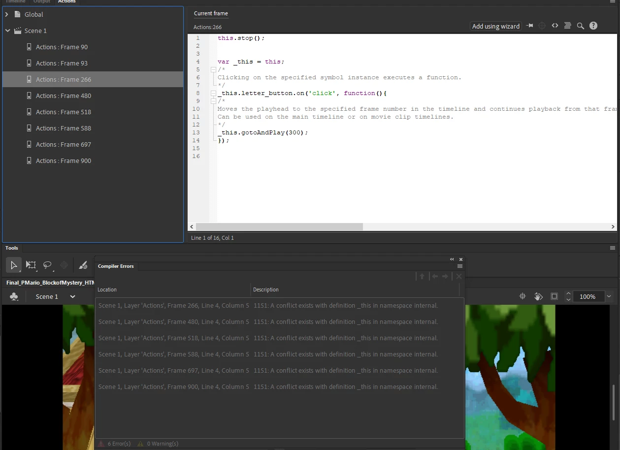Select the Frame 518 compiler error row
This screenshot has width=620, height=450.
[x=279, y=338]
